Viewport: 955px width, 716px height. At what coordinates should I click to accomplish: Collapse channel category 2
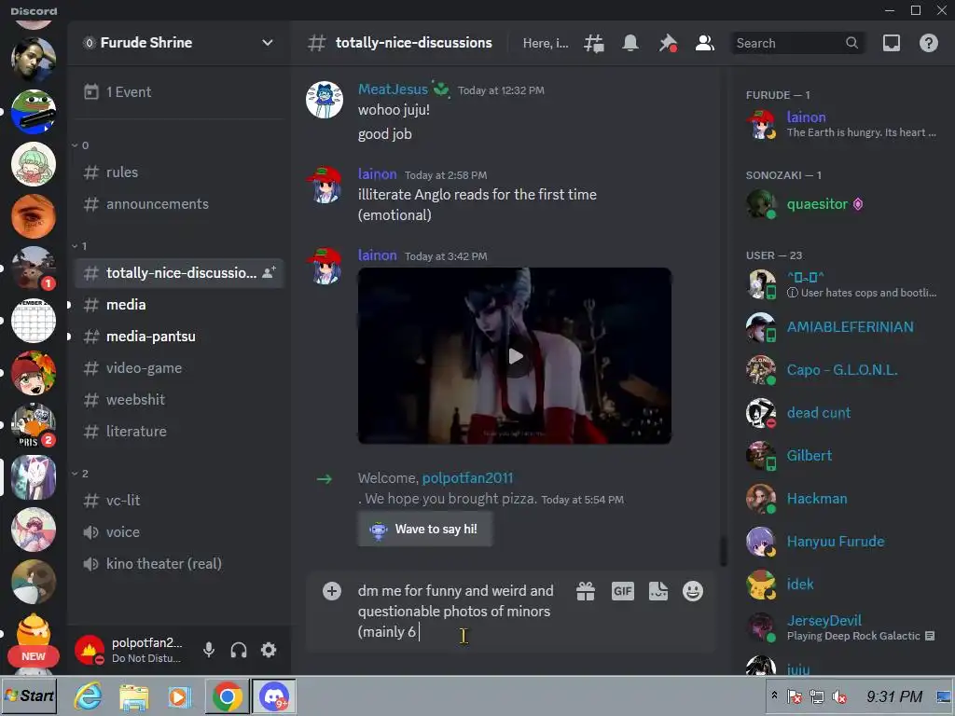80,473
